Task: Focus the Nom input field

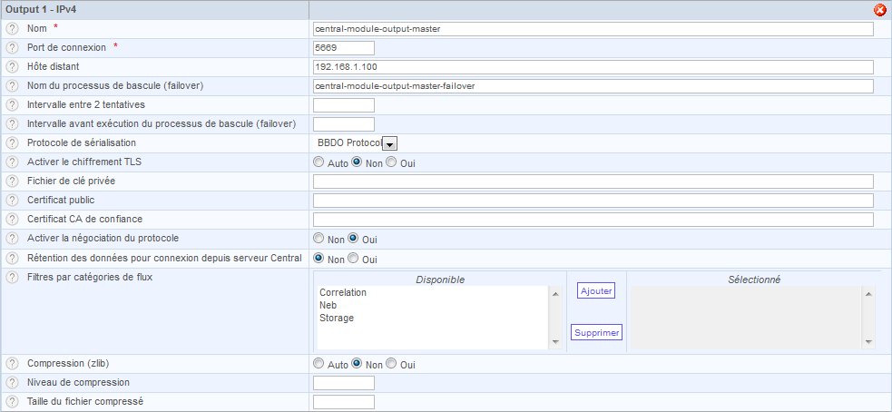Action: point(593,29)
